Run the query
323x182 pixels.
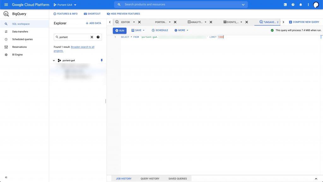(x=120, y=31)
